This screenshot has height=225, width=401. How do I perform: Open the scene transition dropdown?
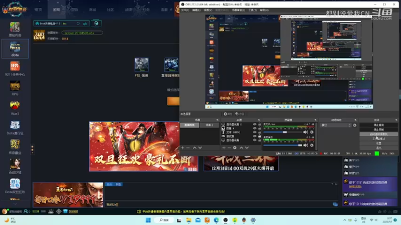point(336,125)
